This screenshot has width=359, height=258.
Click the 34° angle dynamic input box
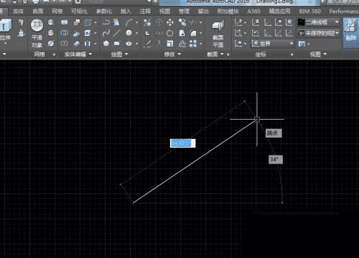(x=276, y=159)
